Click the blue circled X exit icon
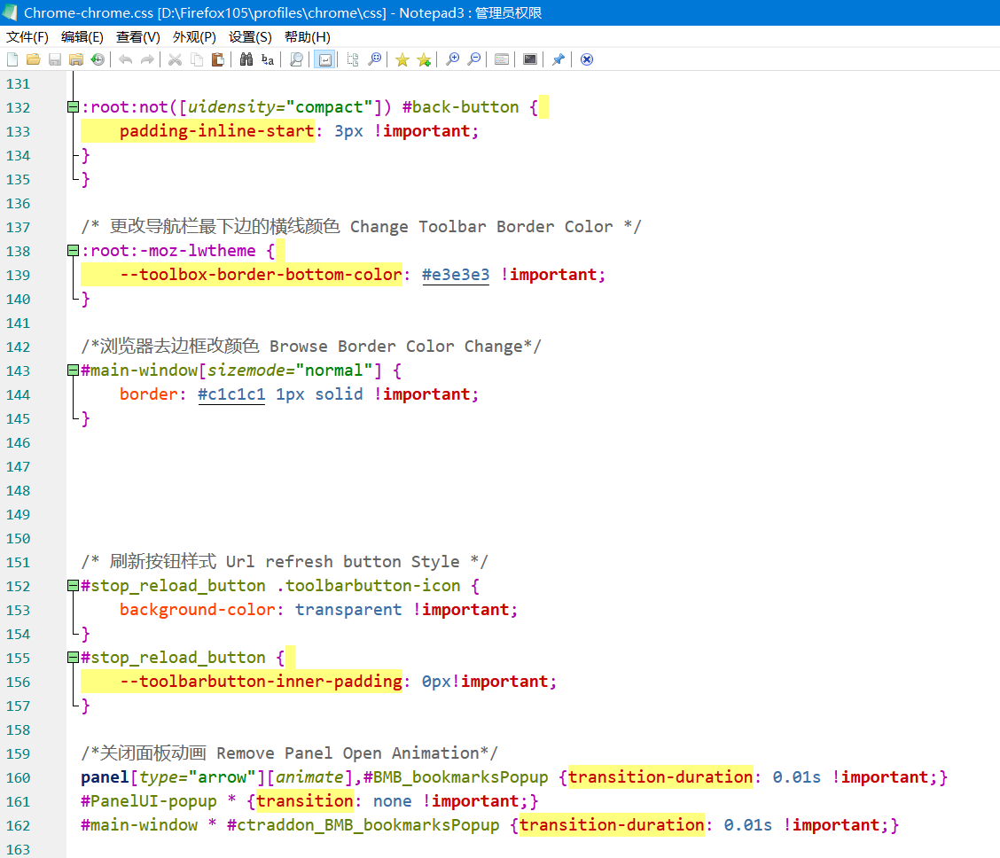 pyautogui.click(x=587, y=59)
